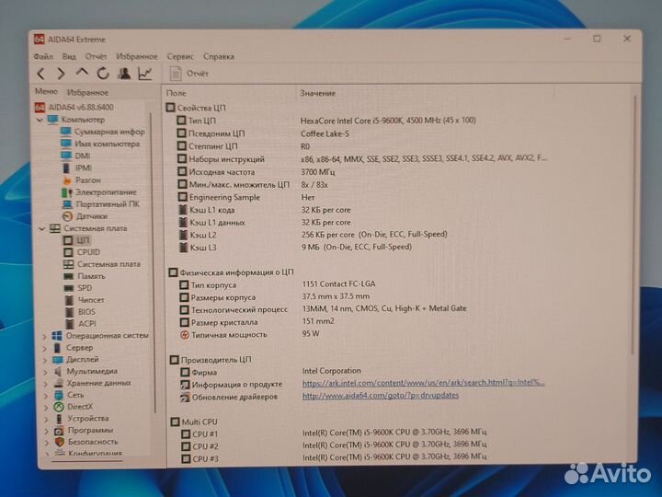Click the Back navigation arrow in toolbar
This screenshot has height=497, width=662.
[x=40, y=74]
